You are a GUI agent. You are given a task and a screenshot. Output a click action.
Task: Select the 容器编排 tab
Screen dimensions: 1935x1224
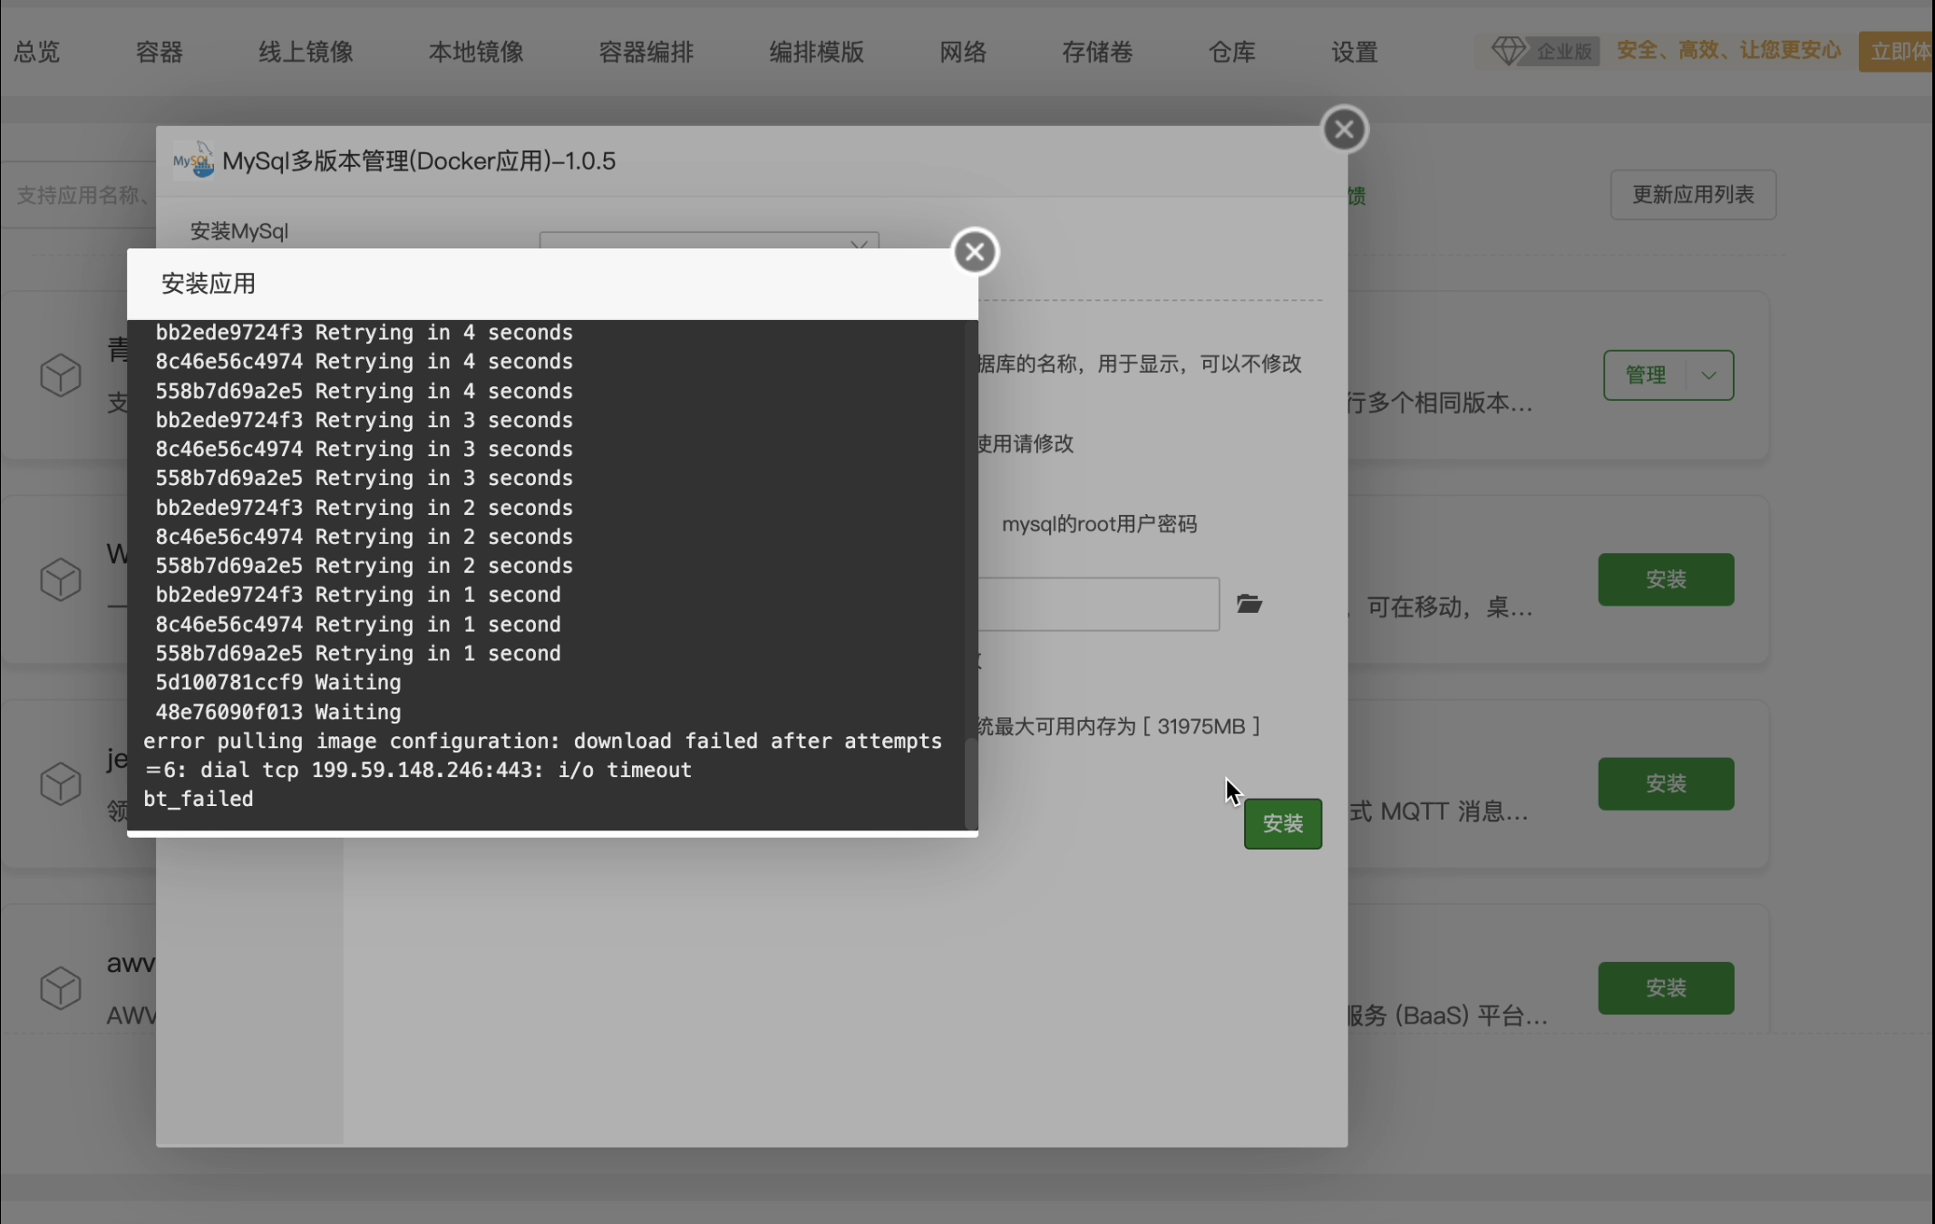(647, 52)
